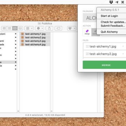The height and width of the screenshot is (126, 126).
Task: Click the thumbnail icon of test-alchemy1.jpg in Finder
Action: [x=22, y=34]
